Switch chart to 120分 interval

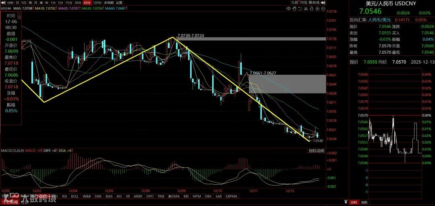[x=97, y=3]
